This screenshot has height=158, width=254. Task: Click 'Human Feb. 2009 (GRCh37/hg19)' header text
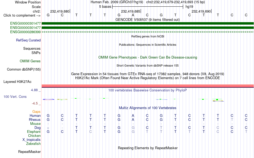tap(117, 2)
